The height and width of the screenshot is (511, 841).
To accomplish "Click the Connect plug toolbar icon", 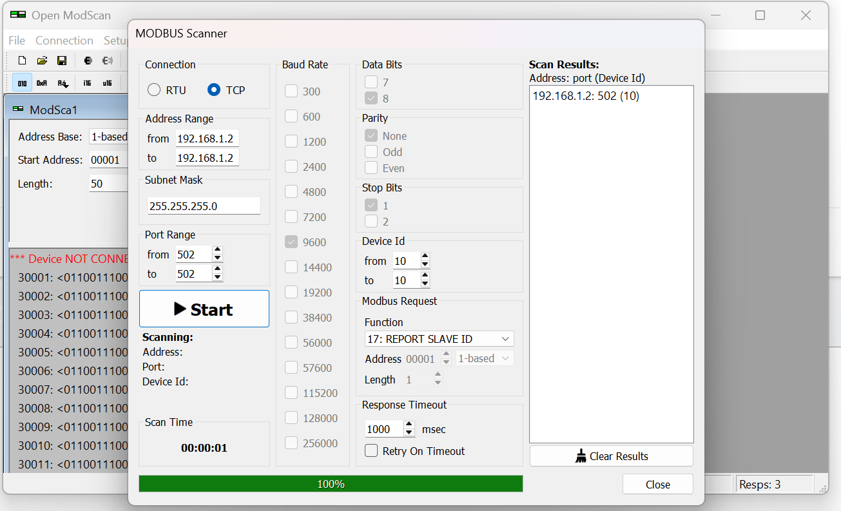I will click(88, 61).
